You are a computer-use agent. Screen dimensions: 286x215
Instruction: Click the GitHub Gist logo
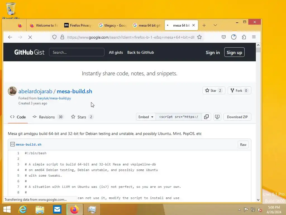pyautogui.click(x=29, y=52)
